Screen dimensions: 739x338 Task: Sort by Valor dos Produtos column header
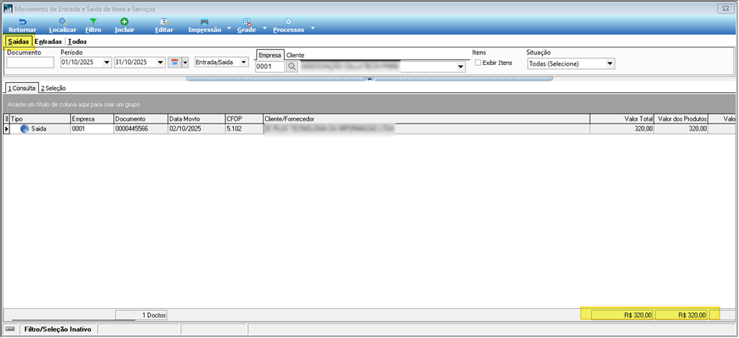coord(682,119)
